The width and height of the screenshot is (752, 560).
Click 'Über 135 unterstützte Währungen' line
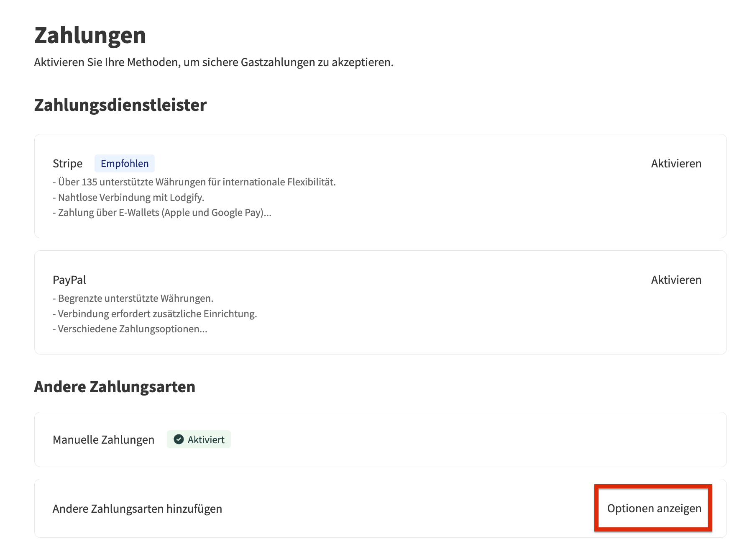(x=194, y=182)
